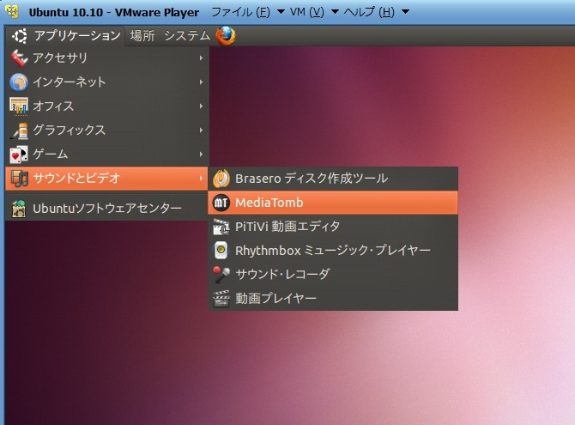Open the VM (V) menu
The width and height of the screenshot is (575, 425).
[307, 12]
